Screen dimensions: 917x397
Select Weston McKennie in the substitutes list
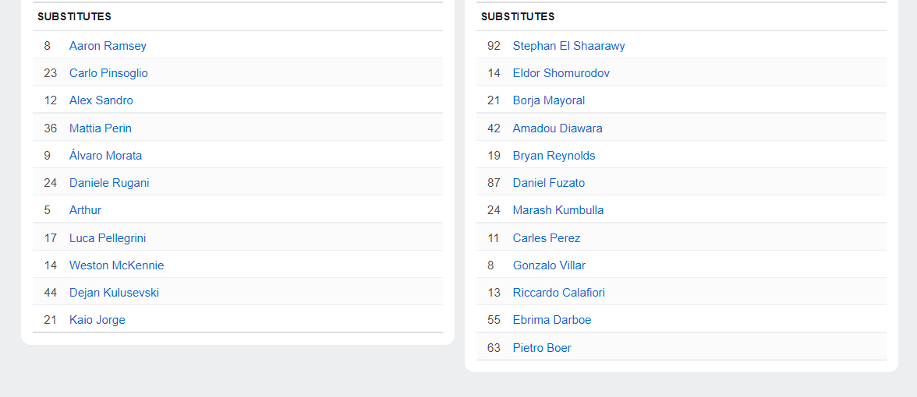coord(116,265)
